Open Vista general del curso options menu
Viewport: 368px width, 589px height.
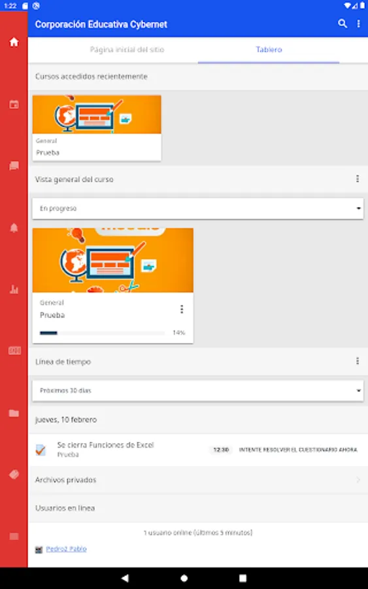pos(358,179)
